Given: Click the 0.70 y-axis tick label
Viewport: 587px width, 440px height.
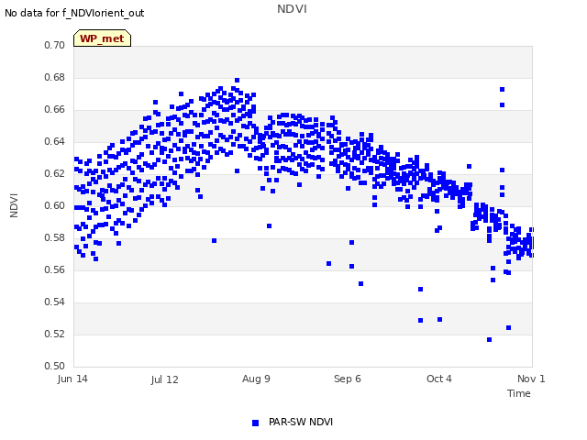Looking at the screenshot, I should (55, 45).
